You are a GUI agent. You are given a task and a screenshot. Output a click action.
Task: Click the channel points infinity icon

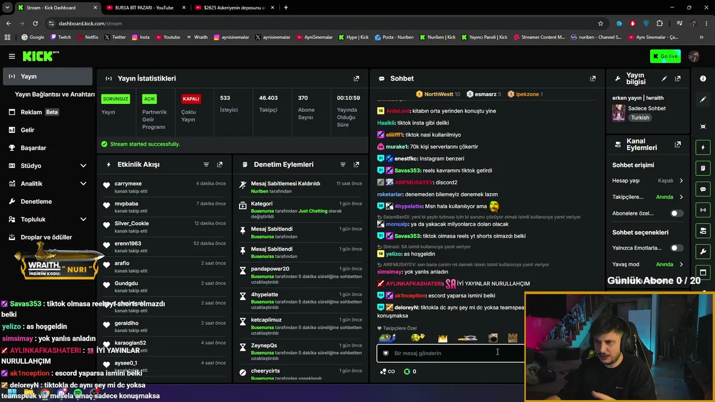(x=387, y=371)
